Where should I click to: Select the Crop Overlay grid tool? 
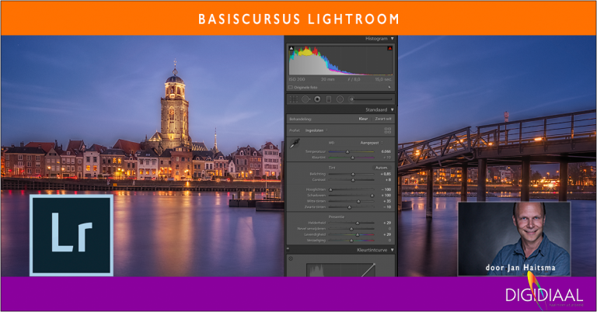[x=294, y=99]
